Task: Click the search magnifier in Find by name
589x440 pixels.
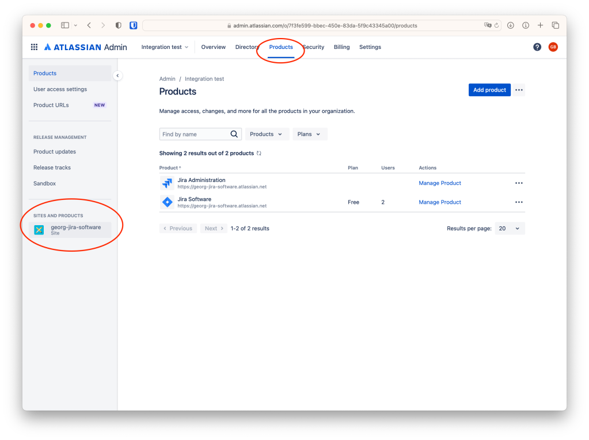Action: (234, 134)
